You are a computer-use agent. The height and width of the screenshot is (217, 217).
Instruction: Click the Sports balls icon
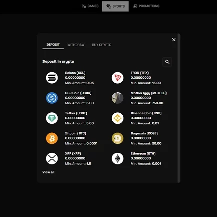(x=109, y=6)
